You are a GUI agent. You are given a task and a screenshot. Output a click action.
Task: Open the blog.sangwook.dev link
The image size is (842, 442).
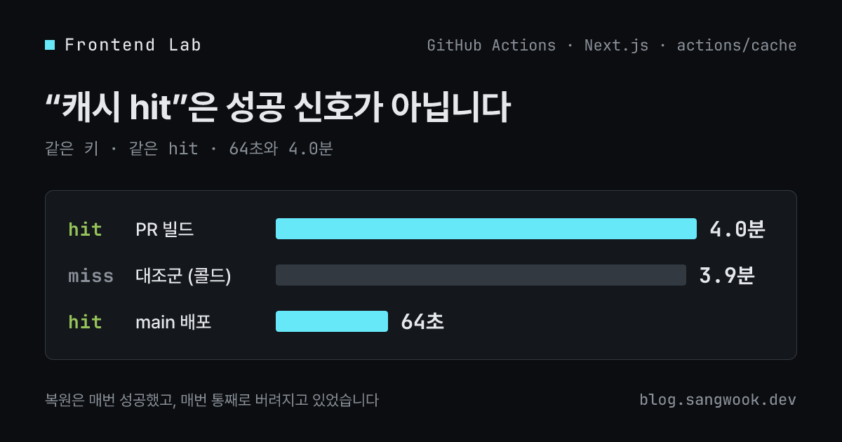718,400
